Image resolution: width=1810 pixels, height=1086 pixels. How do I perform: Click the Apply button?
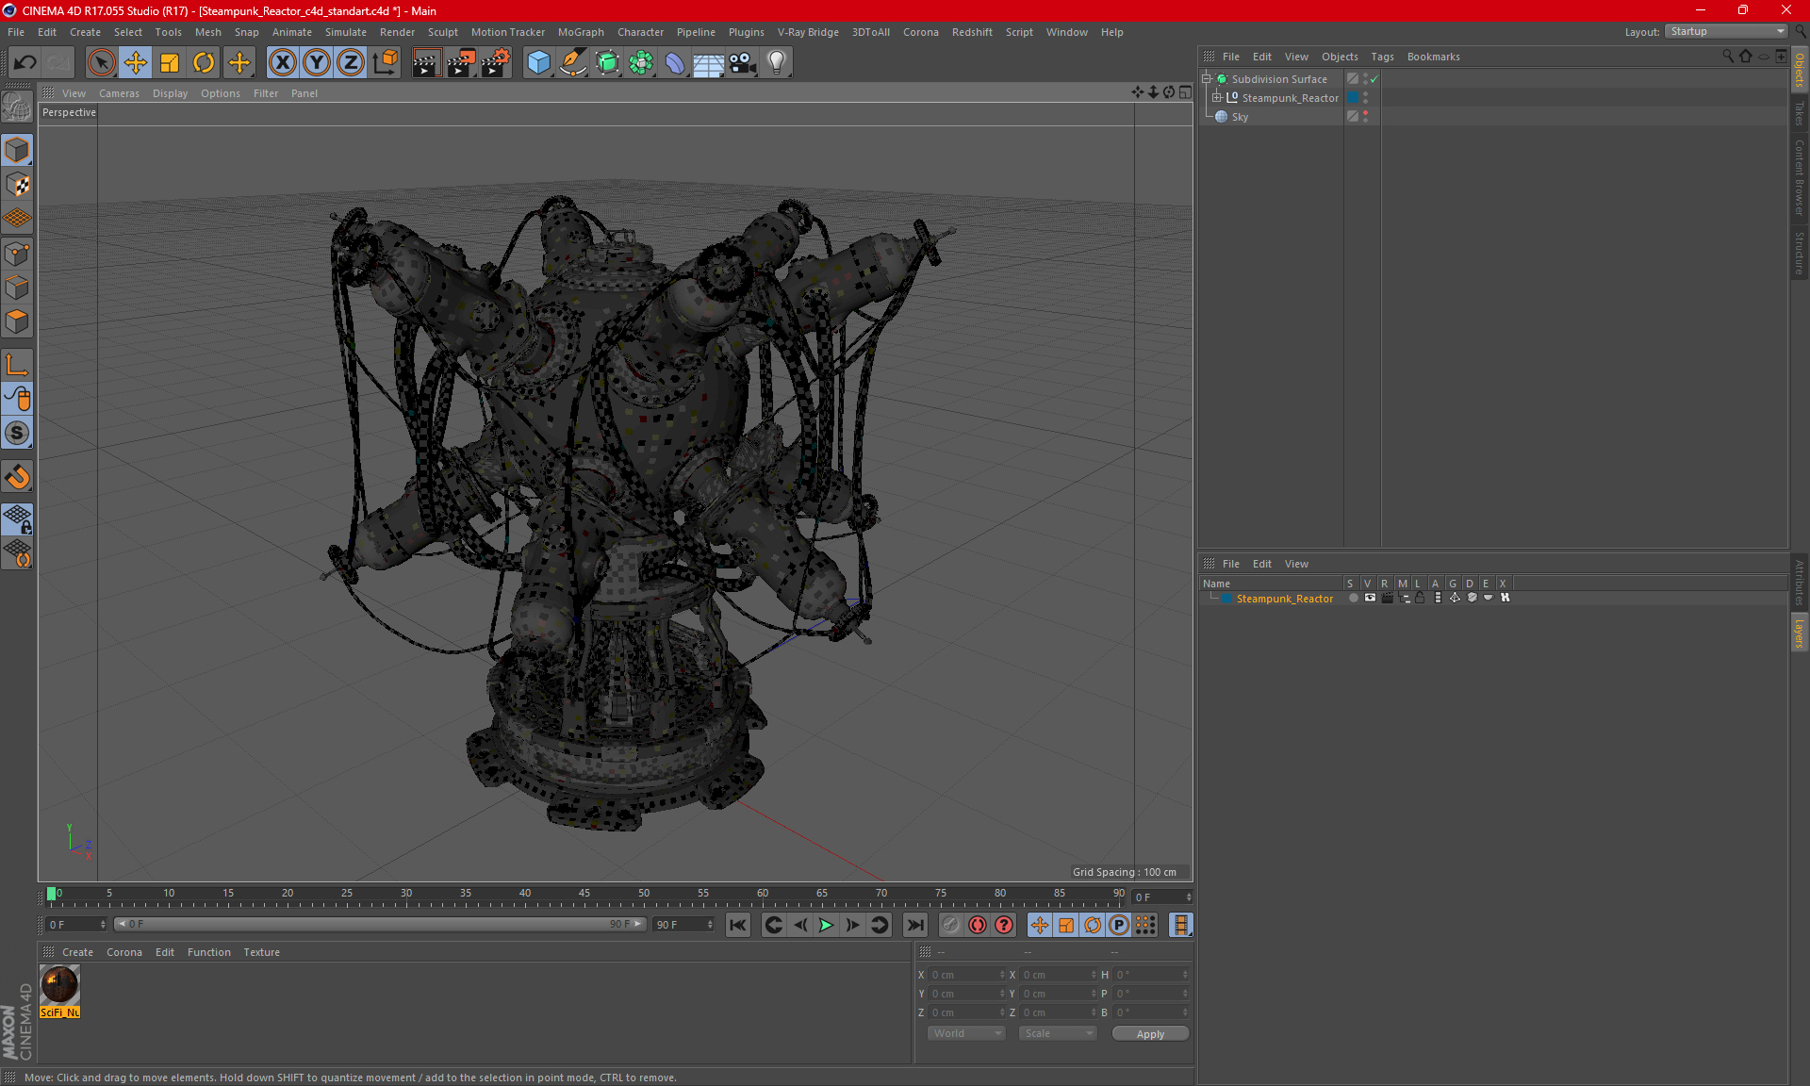coord(1150,1034)
